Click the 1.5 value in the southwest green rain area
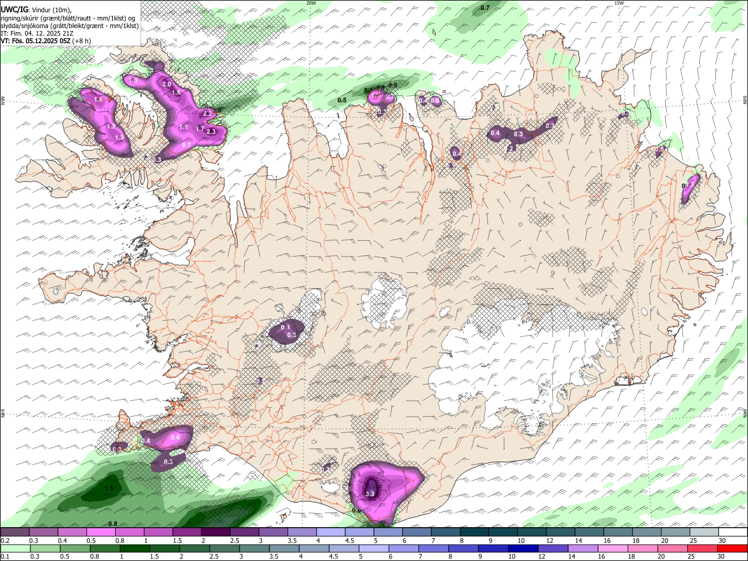The image size is (748, 561). 109,489
